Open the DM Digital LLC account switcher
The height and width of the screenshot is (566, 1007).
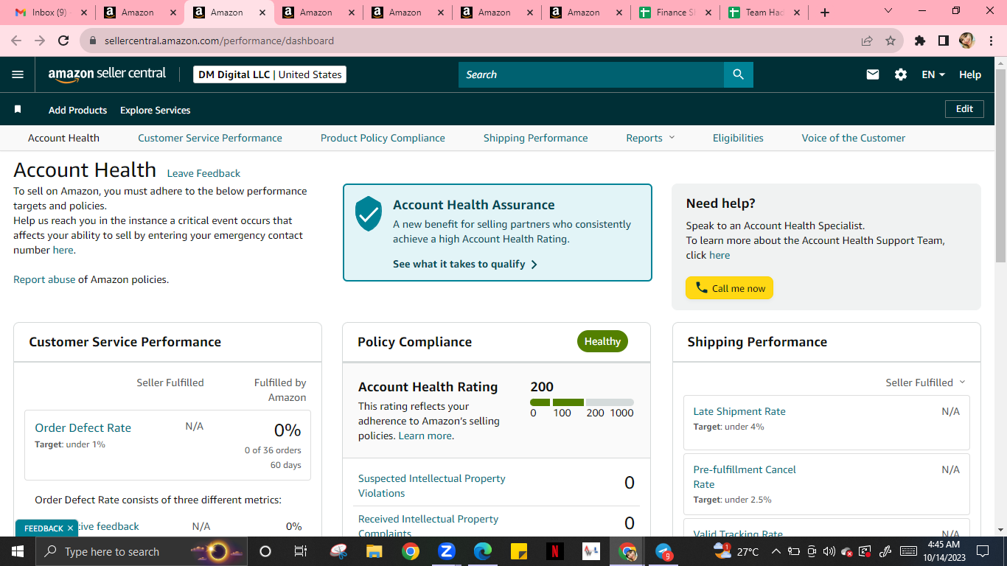pos(270,74)
